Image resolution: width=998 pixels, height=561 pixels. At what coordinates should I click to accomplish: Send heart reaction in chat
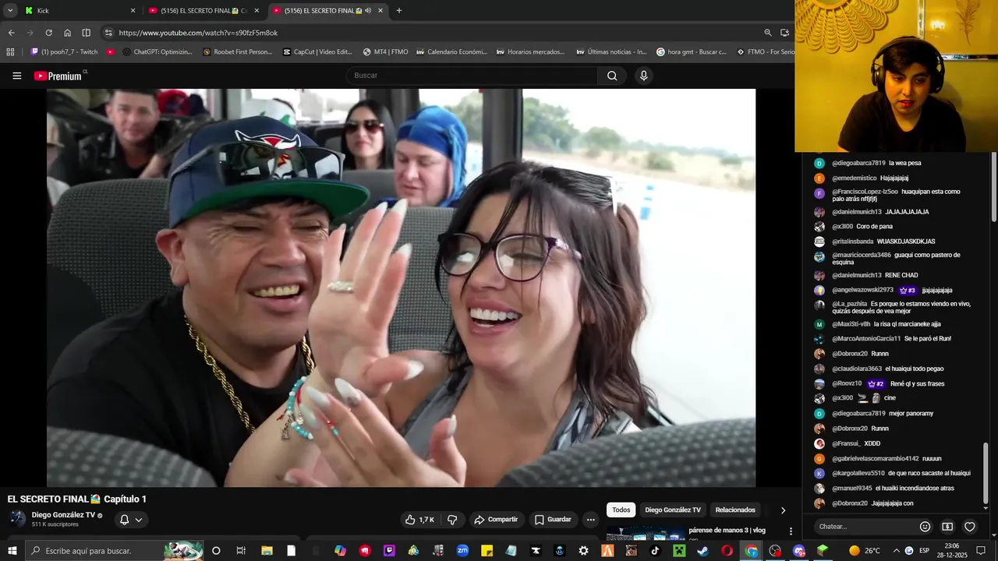[x=970, y=527]
